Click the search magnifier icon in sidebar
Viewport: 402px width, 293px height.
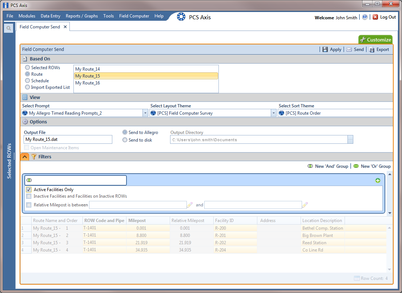coord(8,28)
